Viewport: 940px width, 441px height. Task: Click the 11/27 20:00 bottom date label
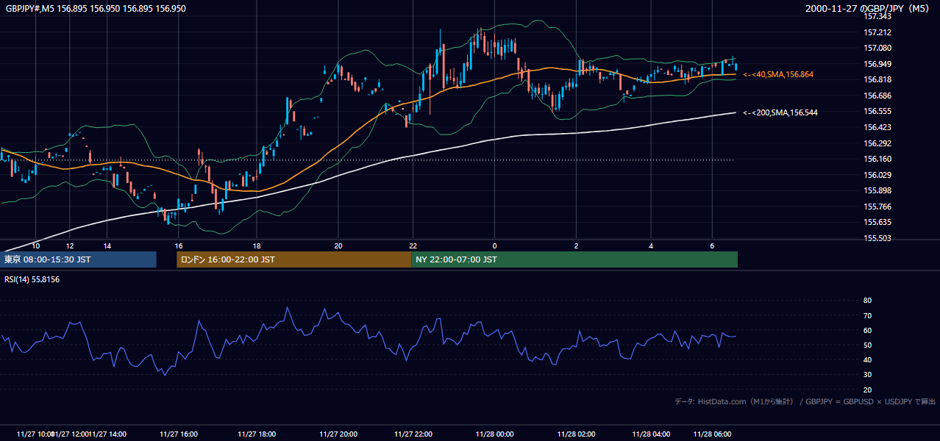click(x=338, y=434)
